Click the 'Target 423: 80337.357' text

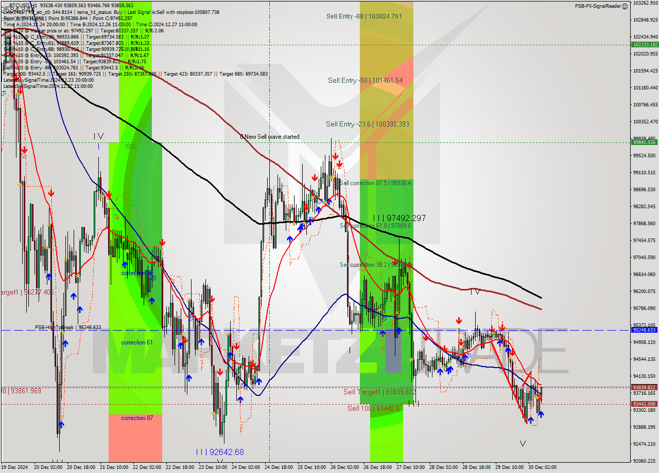click(x=188, y=74)
